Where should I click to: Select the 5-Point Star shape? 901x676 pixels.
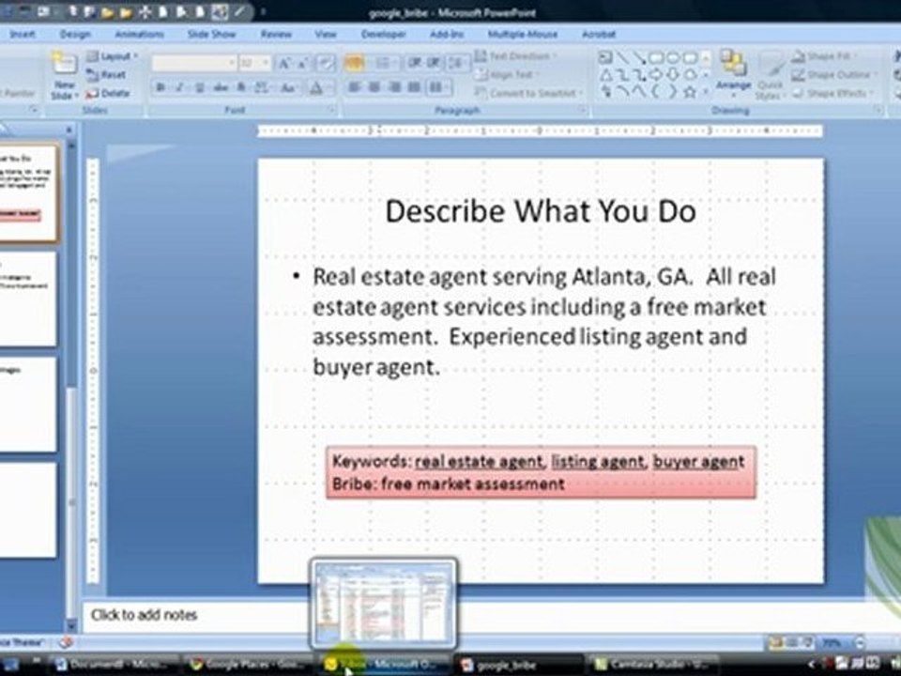pos(690,92)
